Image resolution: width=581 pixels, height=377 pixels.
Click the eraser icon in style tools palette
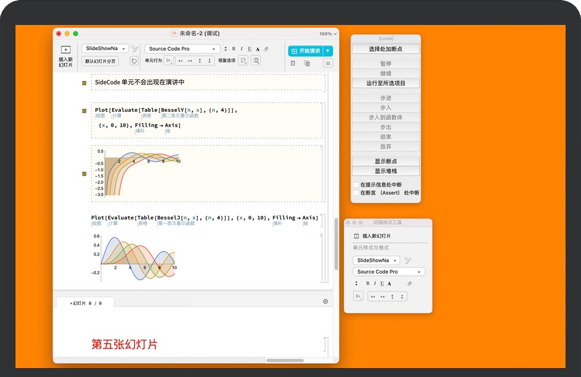pyautogui.click(x=409, y=284)
